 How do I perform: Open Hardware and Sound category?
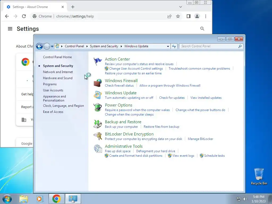58,78
